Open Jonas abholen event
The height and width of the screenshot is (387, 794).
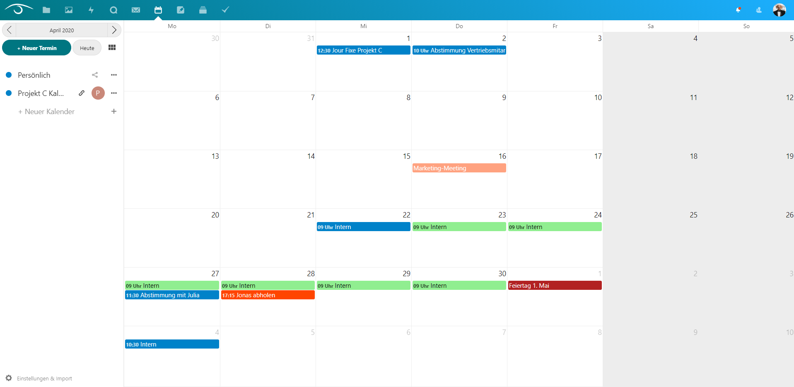[268, 295]
